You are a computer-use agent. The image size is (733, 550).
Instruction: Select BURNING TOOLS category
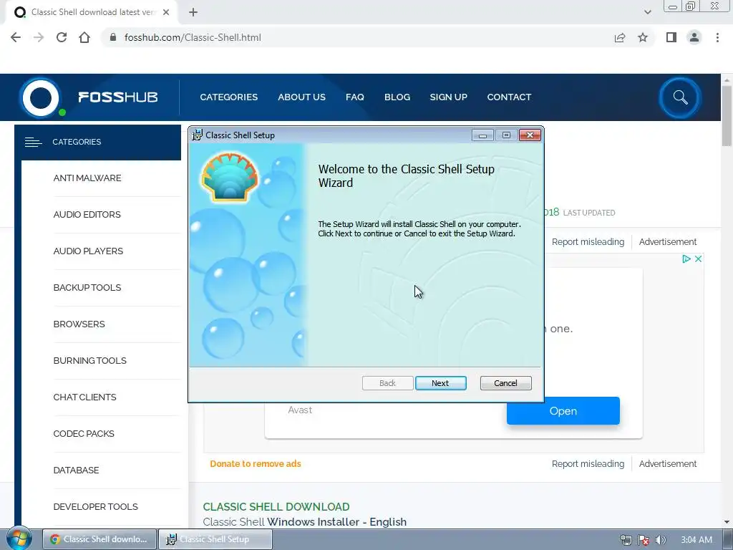coord(89,361)
